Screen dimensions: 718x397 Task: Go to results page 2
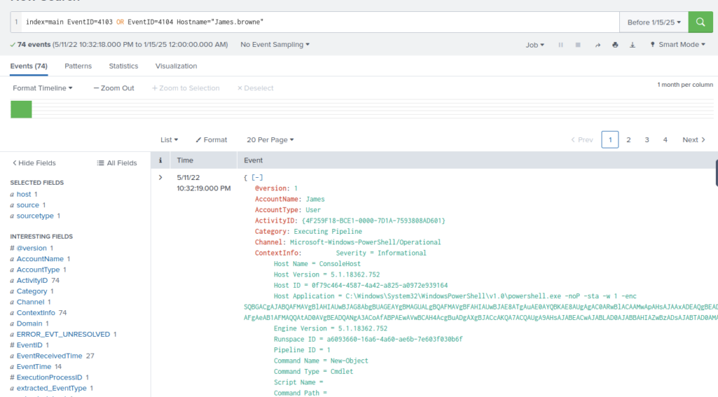[629, 139]
